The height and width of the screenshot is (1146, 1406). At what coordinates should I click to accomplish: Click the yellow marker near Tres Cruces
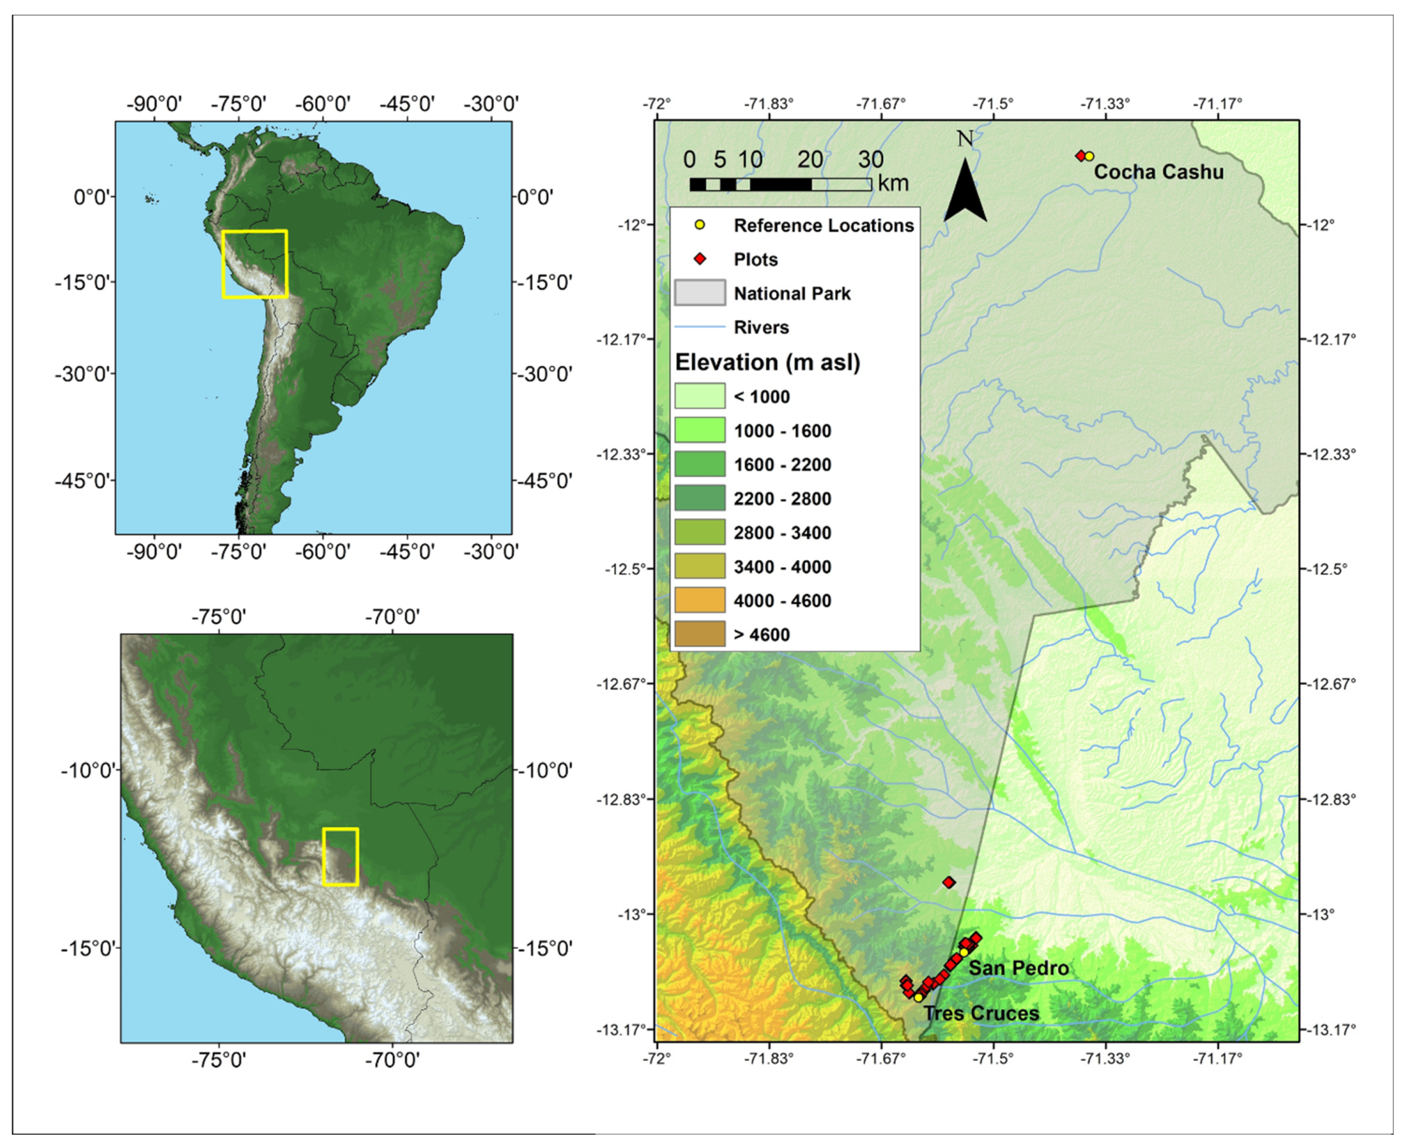click(x=918, y=997)
